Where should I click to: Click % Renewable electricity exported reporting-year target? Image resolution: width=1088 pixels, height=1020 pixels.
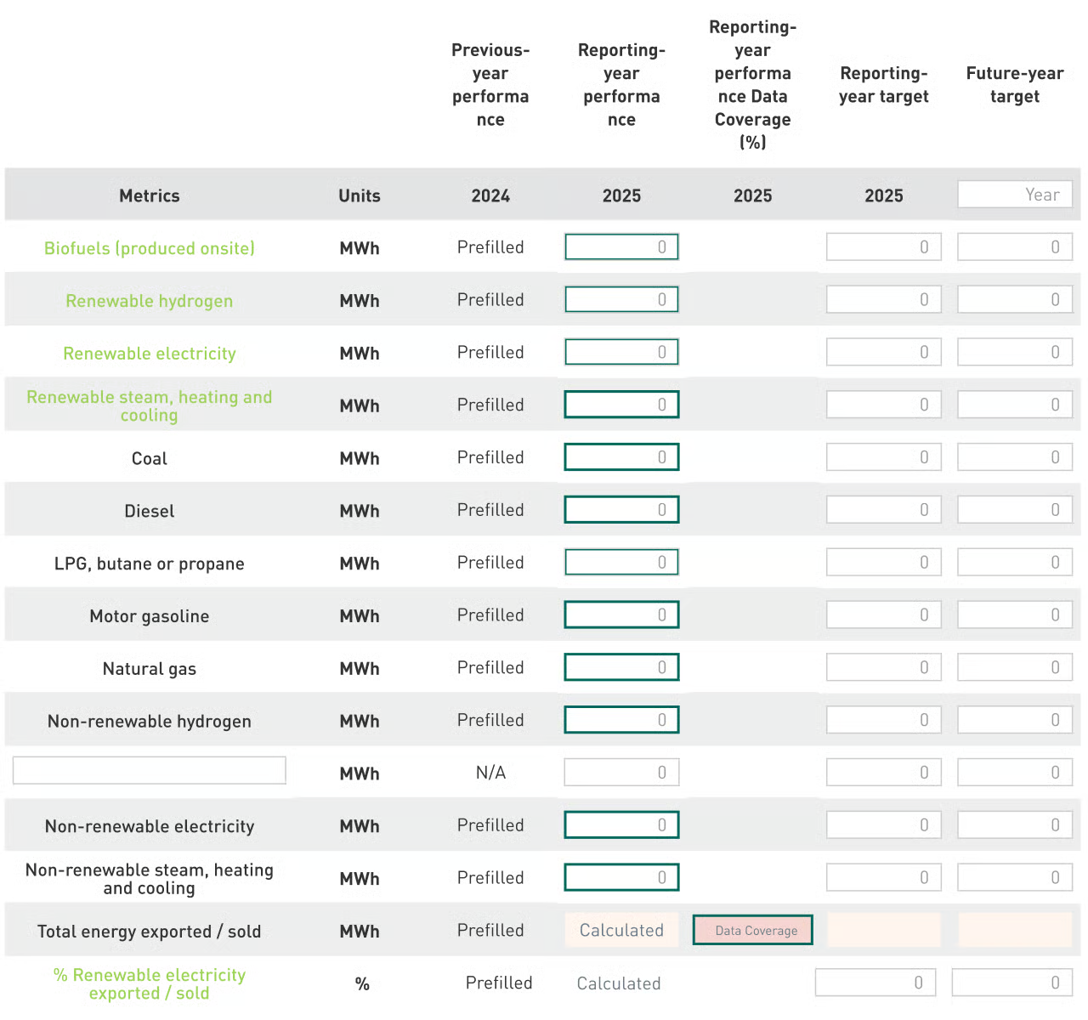pos(875,983)
